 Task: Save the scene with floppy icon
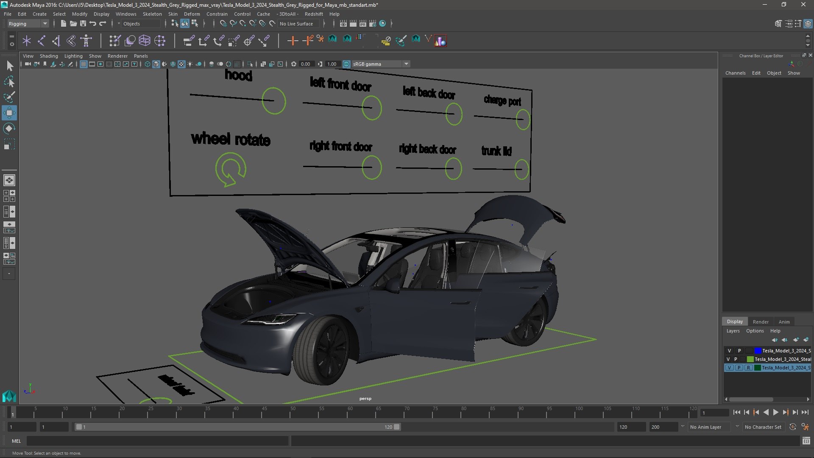(83, 24)
